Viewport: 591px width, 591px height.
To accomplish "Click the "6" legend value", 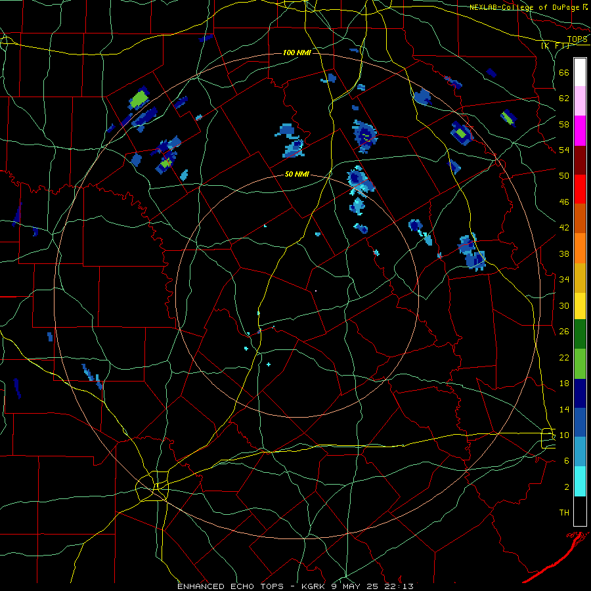I will tap(567, 461).
